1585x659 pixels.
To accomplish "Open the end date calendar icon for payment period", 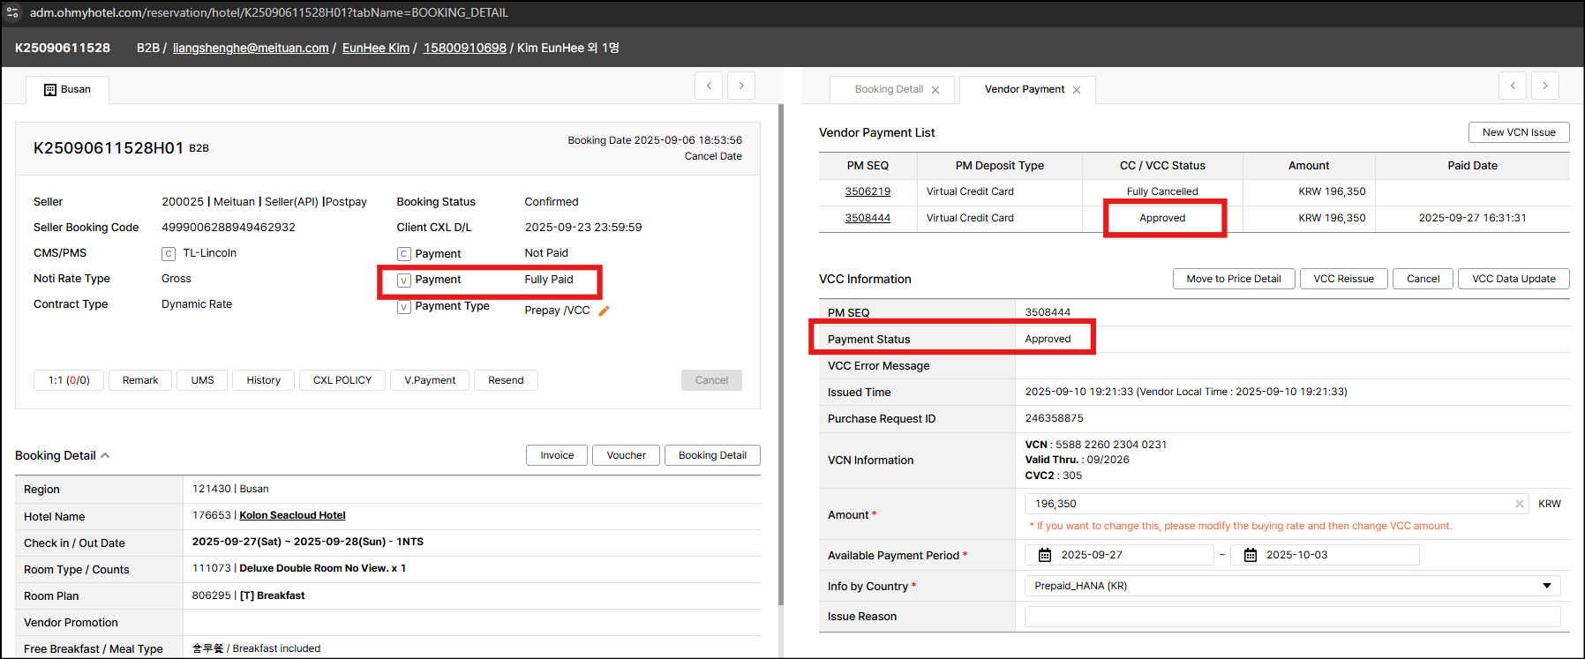I will click(x=1250, y=555).
